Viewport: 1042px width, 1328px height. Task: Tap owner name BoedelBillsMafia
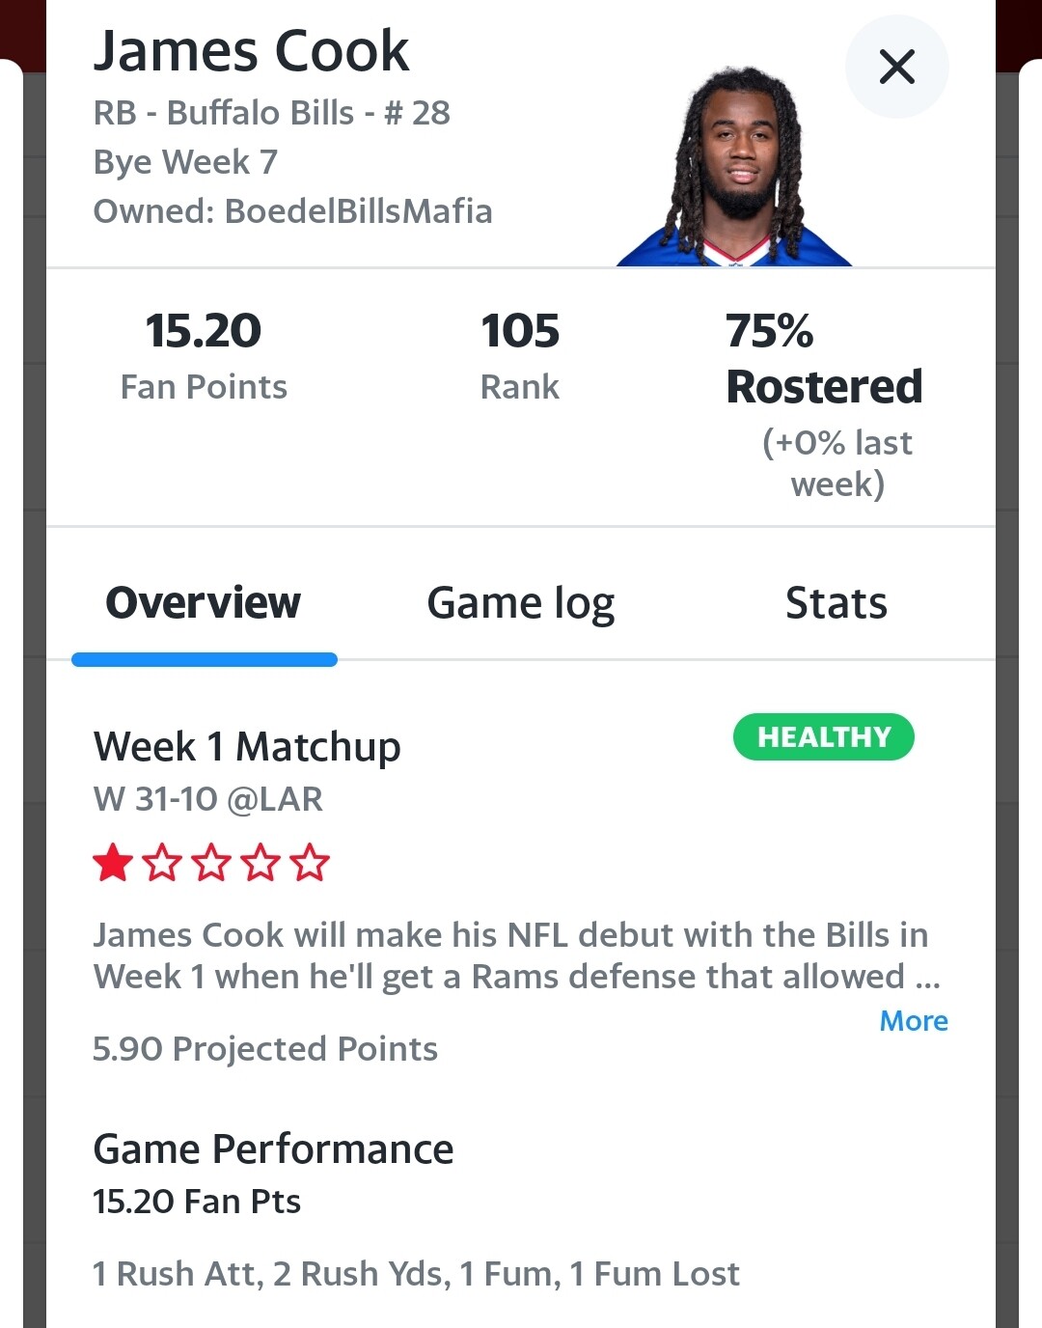point(358,210)
